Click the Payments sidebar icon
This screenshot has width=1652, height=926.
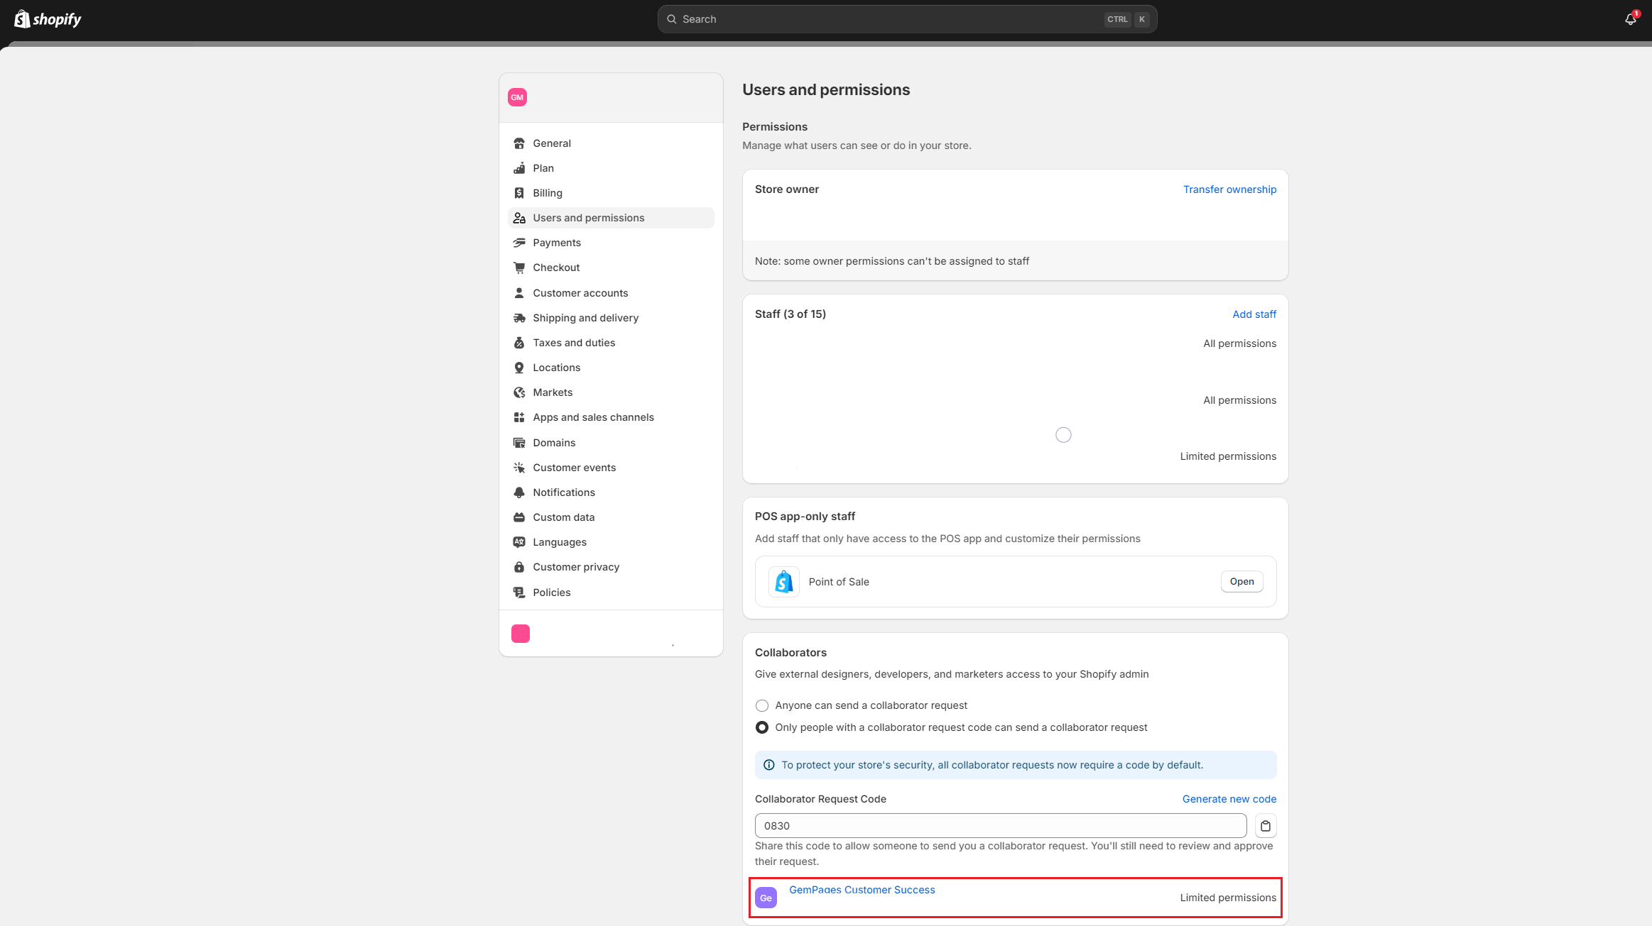[x=520, y=242]
